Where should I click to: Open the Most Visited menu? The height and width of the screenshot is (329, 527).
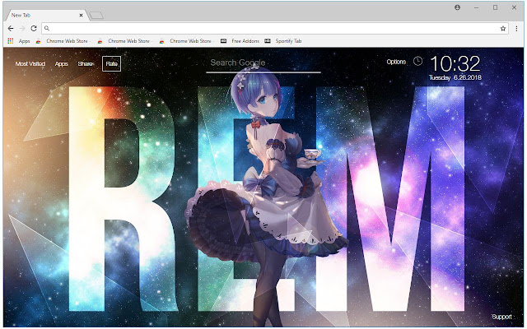pyautogui.click(x=30, y=64)
